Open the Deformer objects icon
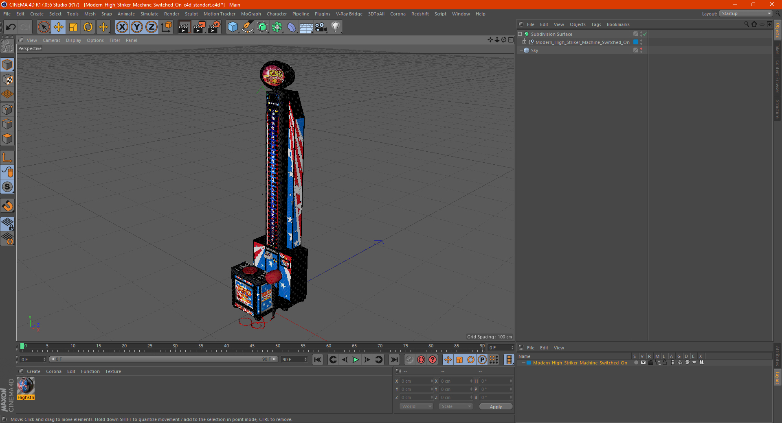The width and height of the screenshot is (782, 423). click(292, 27)
